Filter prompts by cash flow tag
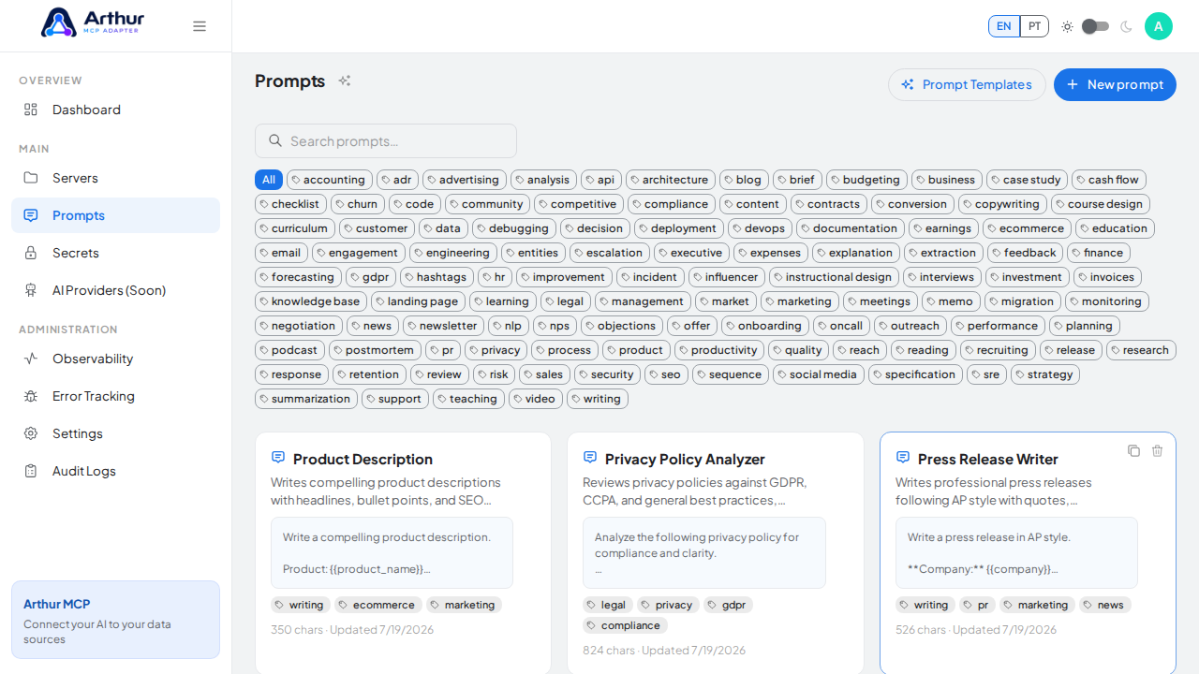 coord(1109,180)
